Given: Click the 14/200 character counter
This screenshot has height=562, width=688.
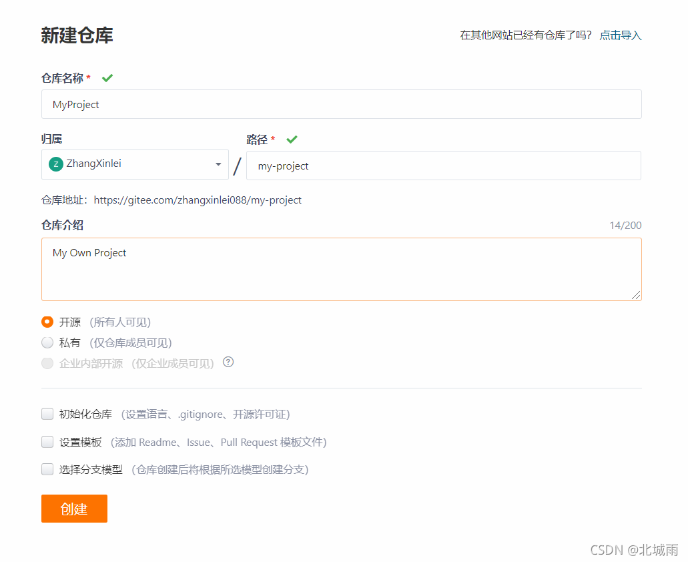Looking at the screenshot, I should (626, 225).
